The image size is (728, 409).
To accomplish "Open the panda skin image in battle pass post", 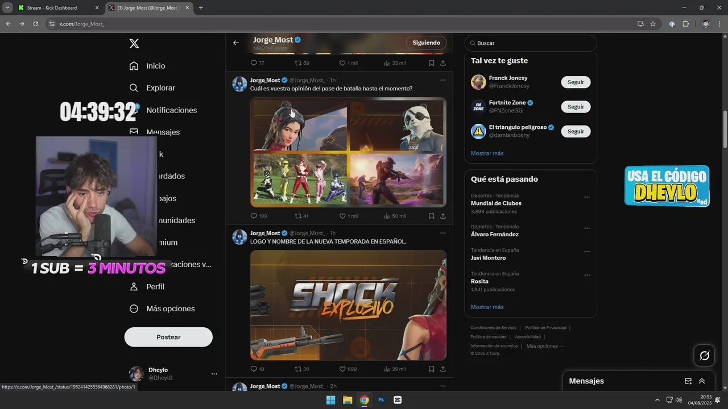I will click(398, 124).
